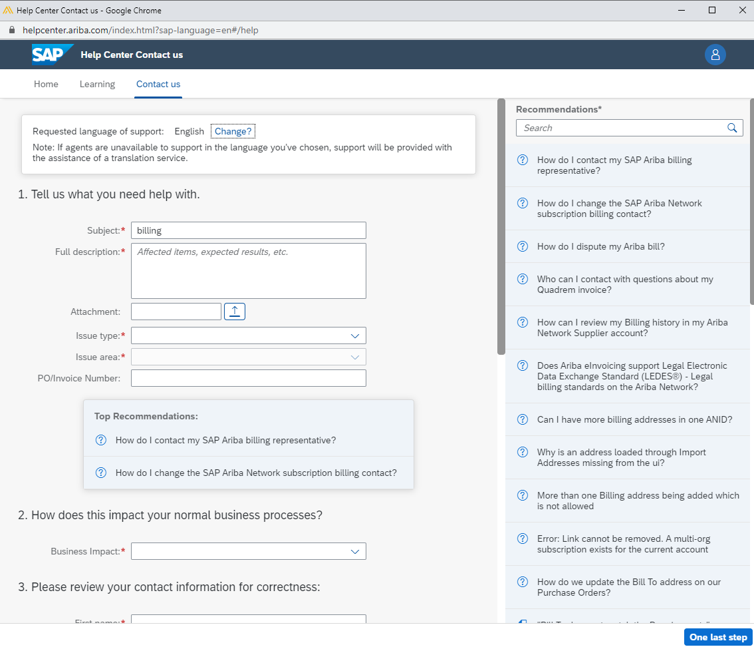Click the lock icon in the address bar
The width and height of the screenshot is (754, 649).
pos(12,30)
